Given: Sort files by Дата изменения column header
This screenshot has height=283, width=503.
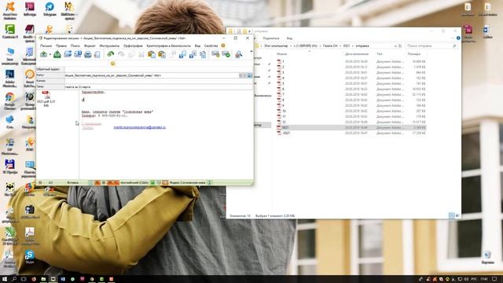Looking at the screenshot, I should 357,54.
